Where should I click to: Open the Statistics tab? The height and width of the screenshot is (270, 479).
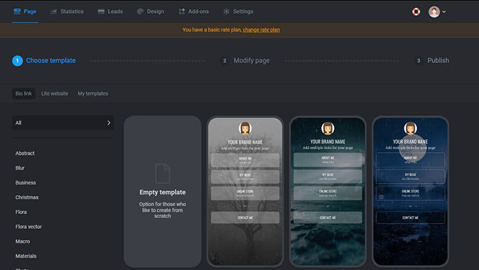click(67, 12)
